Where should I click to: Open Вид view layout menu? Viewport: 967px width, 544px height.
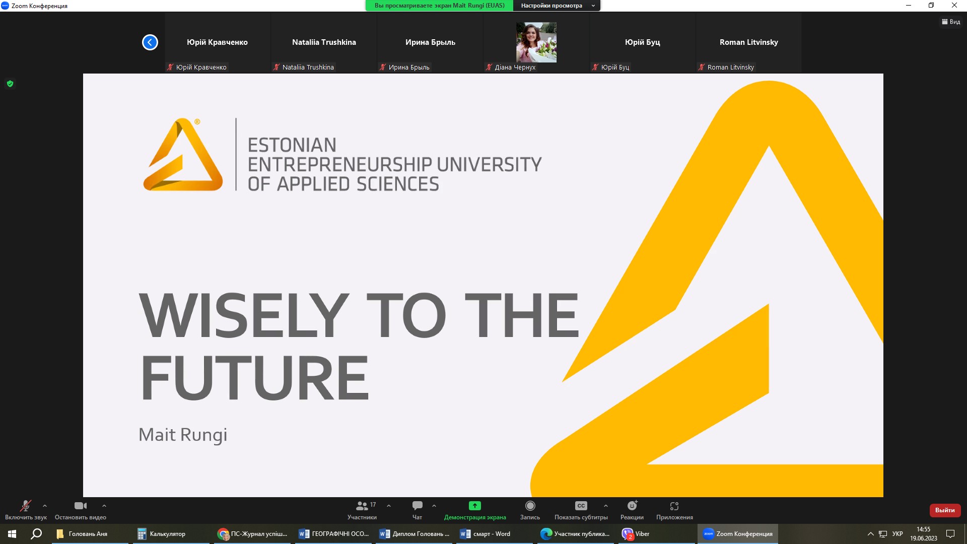pos(951,22)
